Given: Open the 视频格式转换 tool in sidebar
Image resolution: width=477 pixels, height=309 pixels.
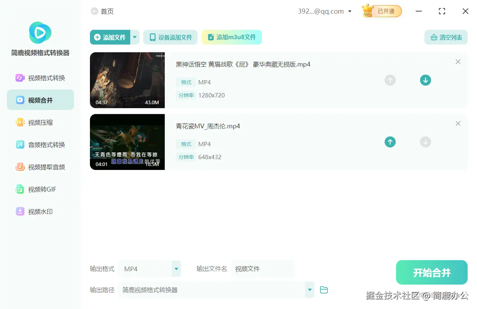Looking at the screenshot, I should pos(40,78).
